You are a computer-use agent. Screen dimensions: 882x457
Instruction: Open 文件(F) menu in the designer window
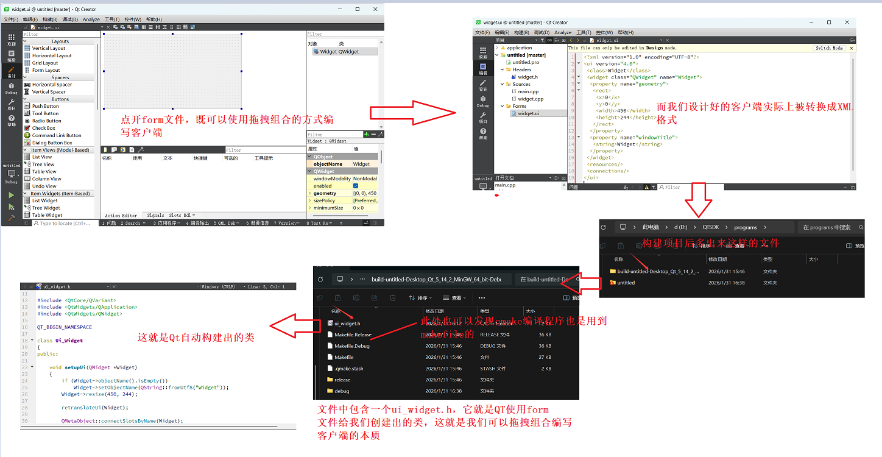(11, 19)
